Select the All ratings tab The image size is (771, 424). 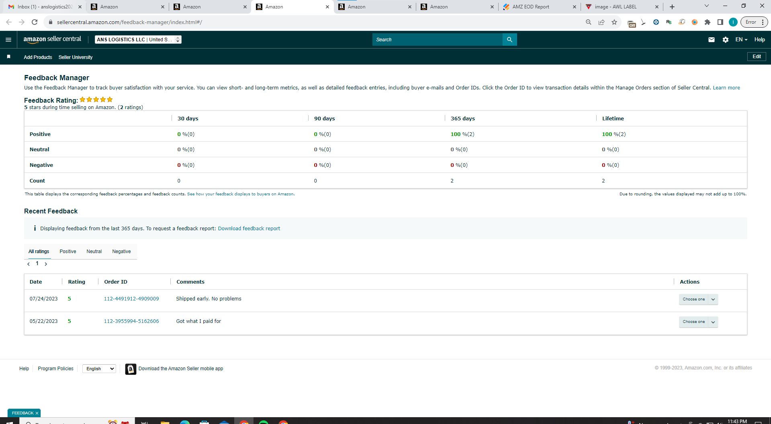[x=39, y=252]
